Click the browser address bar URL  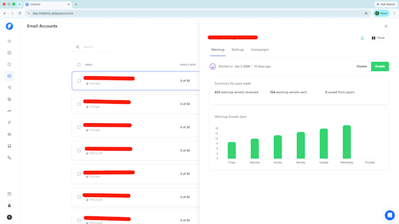point(53,13)
